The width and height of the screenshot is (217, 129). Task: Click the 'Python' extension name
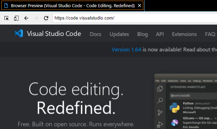188,103
